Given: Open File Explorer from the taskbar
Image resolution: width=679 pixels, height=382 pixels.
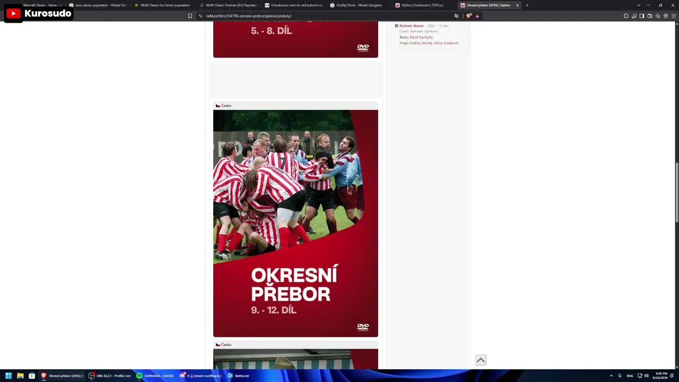Looking at the screenshot, I should pos(20,376).
